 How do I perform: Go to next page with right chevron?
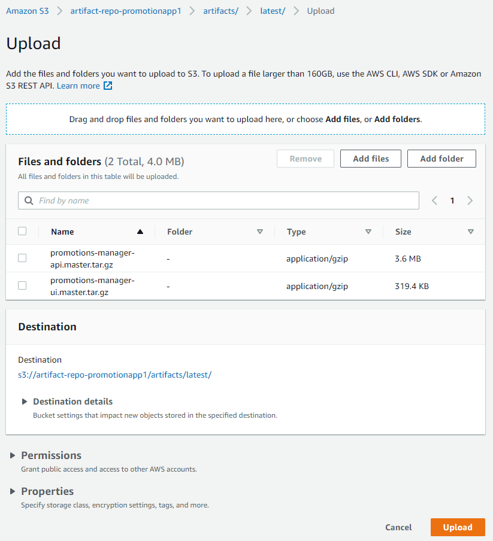click(x=470, y=200)
